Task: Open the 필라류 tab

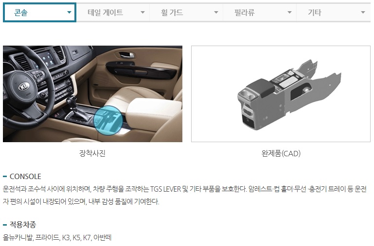Action: point(260,12)
